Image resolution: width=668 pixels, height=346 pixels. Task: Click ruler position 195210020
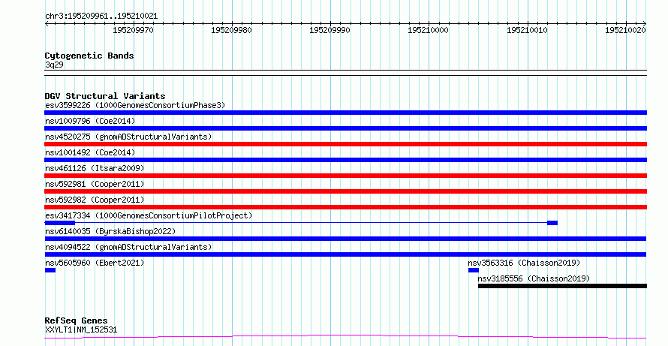click(625, 30)
